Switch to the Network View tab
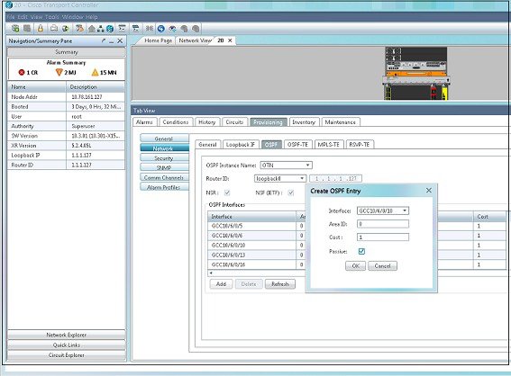Viewport: 511px width, 376px height. click(x=195, y=40)
